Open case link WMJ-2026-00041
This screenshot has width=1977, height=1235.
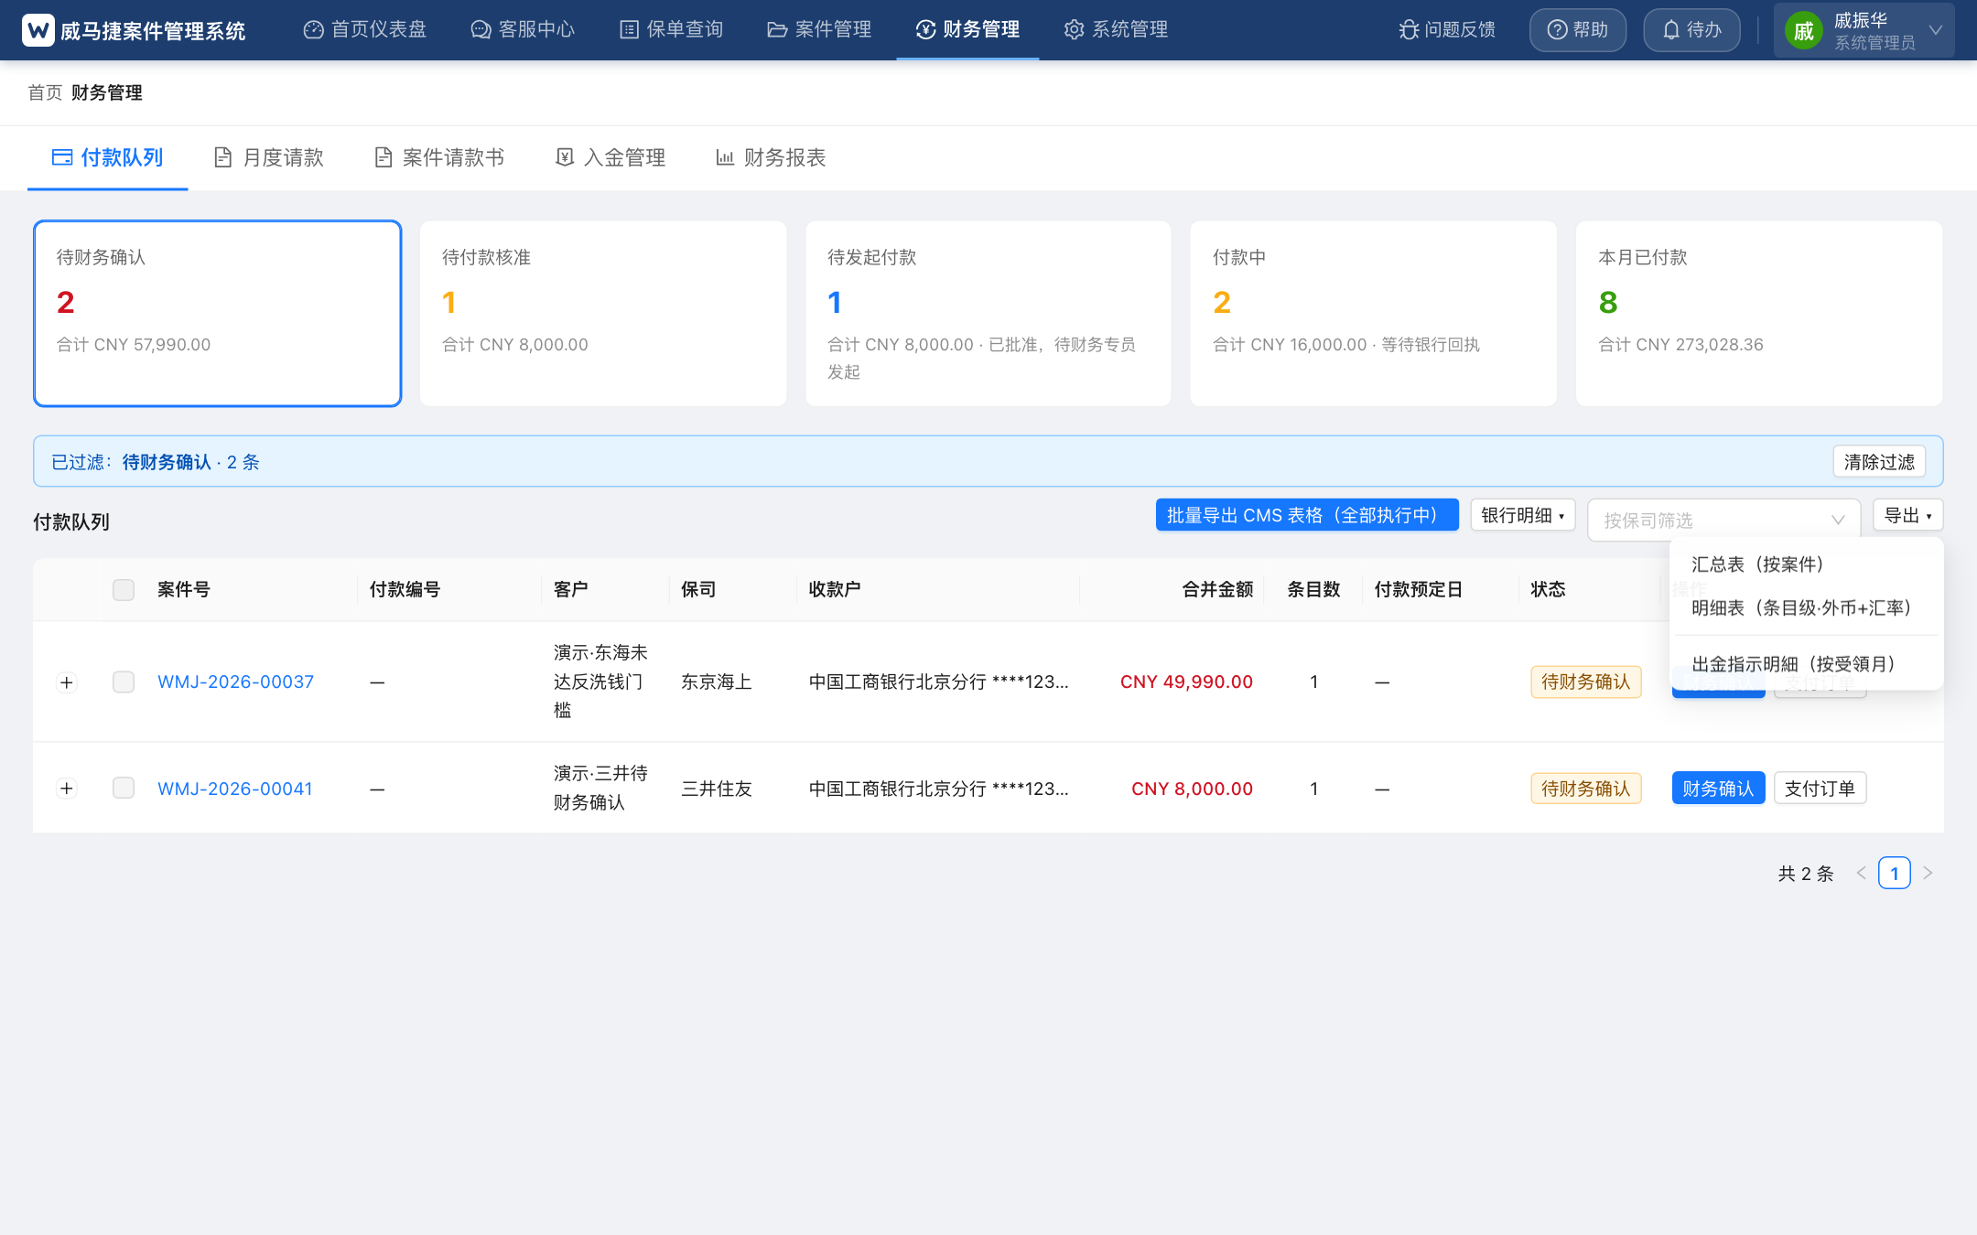click(235, 789)
